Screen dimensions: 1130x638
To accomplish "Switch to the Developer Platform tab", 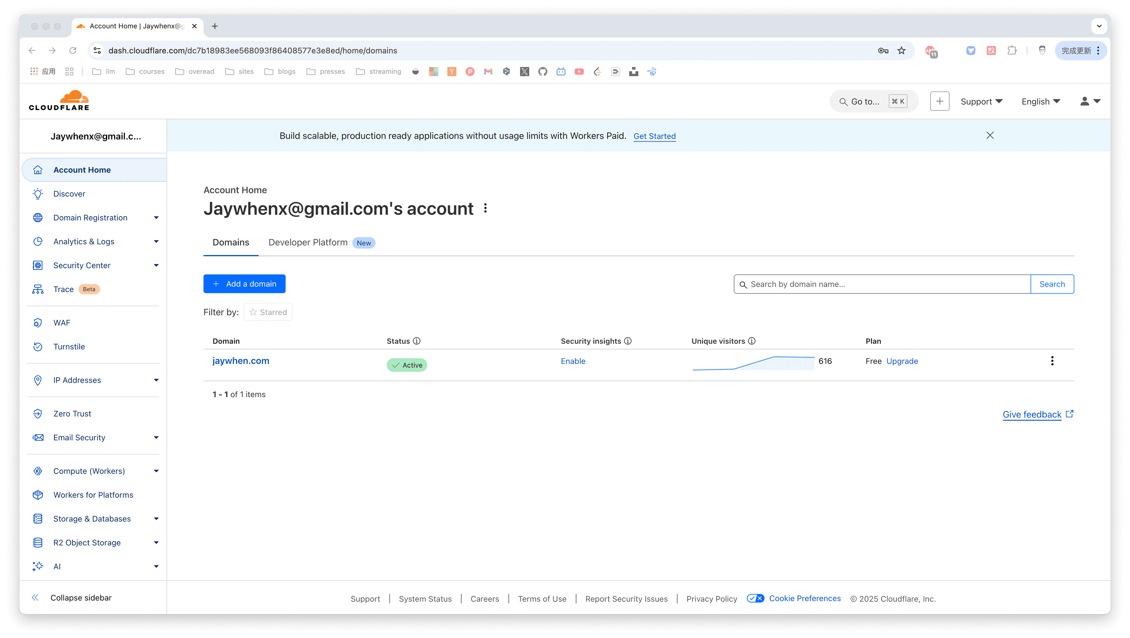I will (322, 242).
